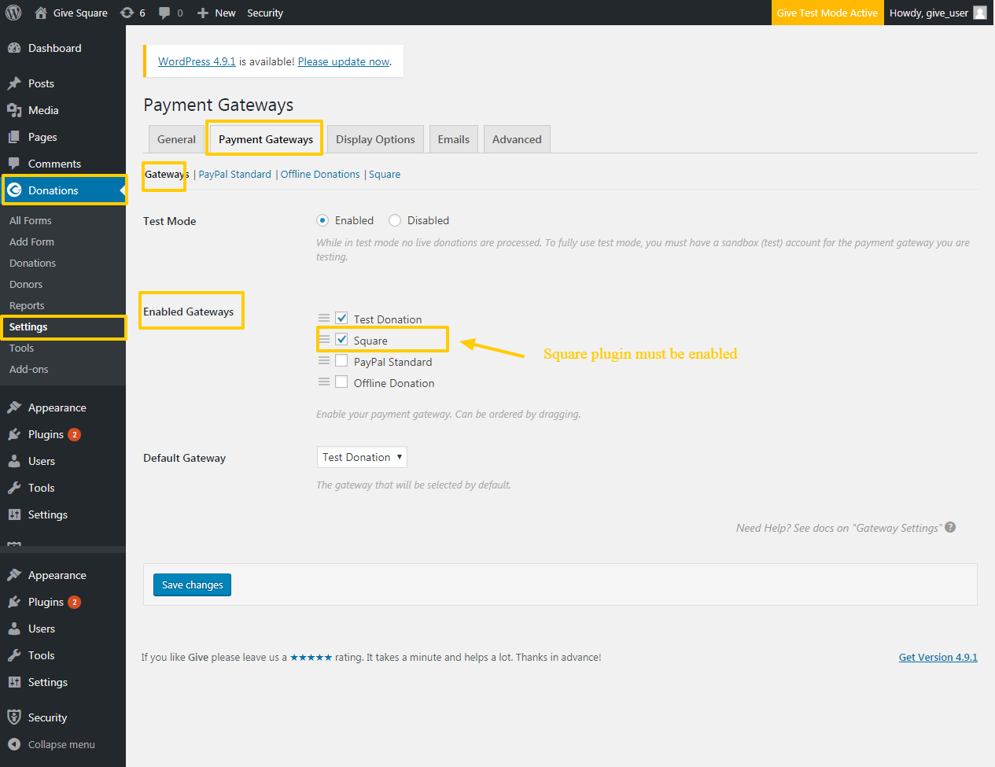Image resolution: width=995 pixels, height=767 pixels.
Task: Open Add-ons in Donations submenu
Action: [29, 370]
